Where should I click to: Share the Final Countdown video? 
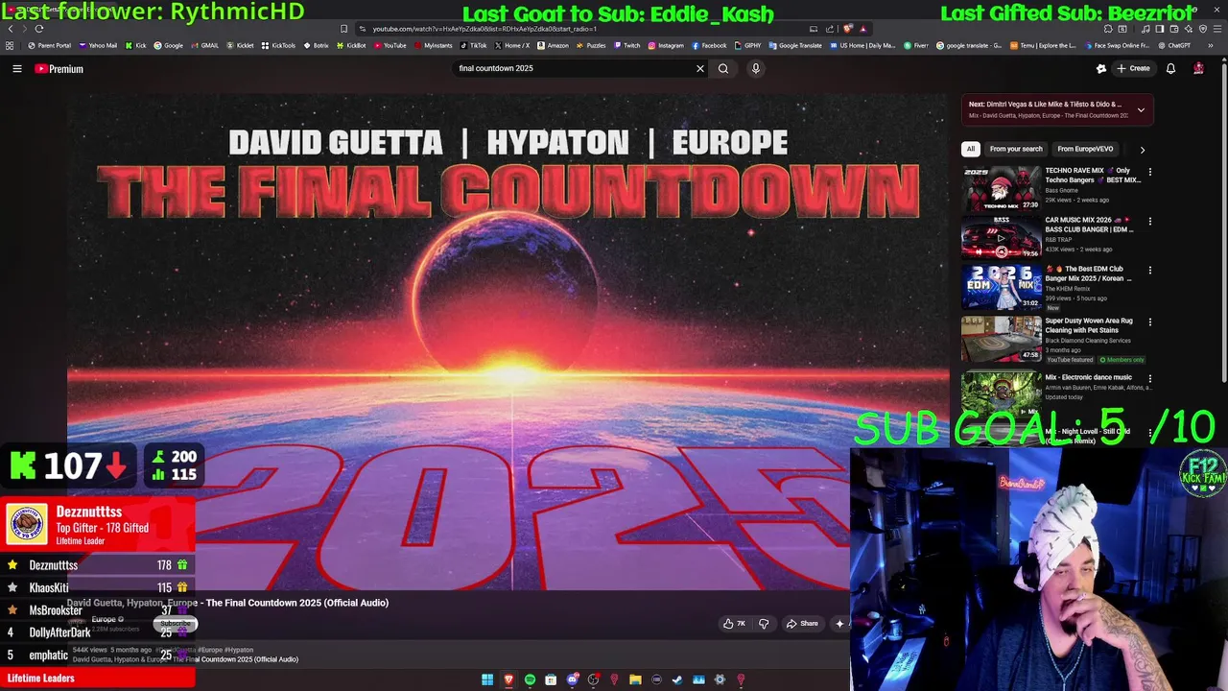click(803, 624)
